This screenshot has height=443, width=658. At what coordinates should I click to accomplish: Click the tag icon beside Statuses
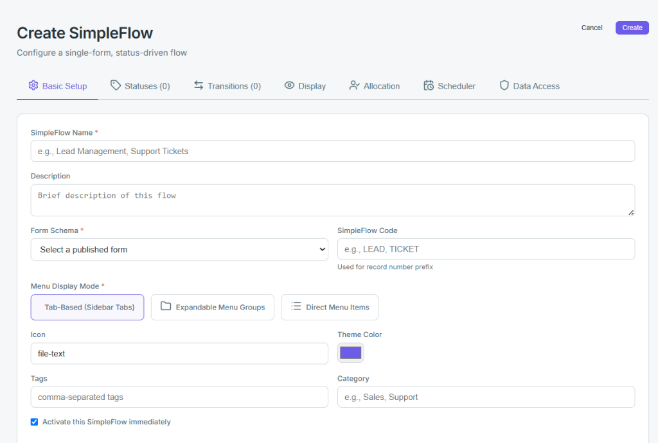pos(116,85)
